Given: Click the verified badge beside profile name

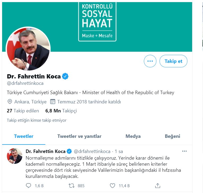Looking at the screenshot, I should pyautogui.click(x=65, y=77).
